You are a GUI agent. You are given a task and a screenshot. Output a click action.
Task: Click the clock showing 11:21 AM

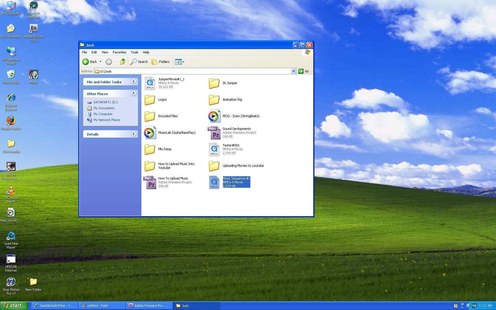[x=485, y=306]
